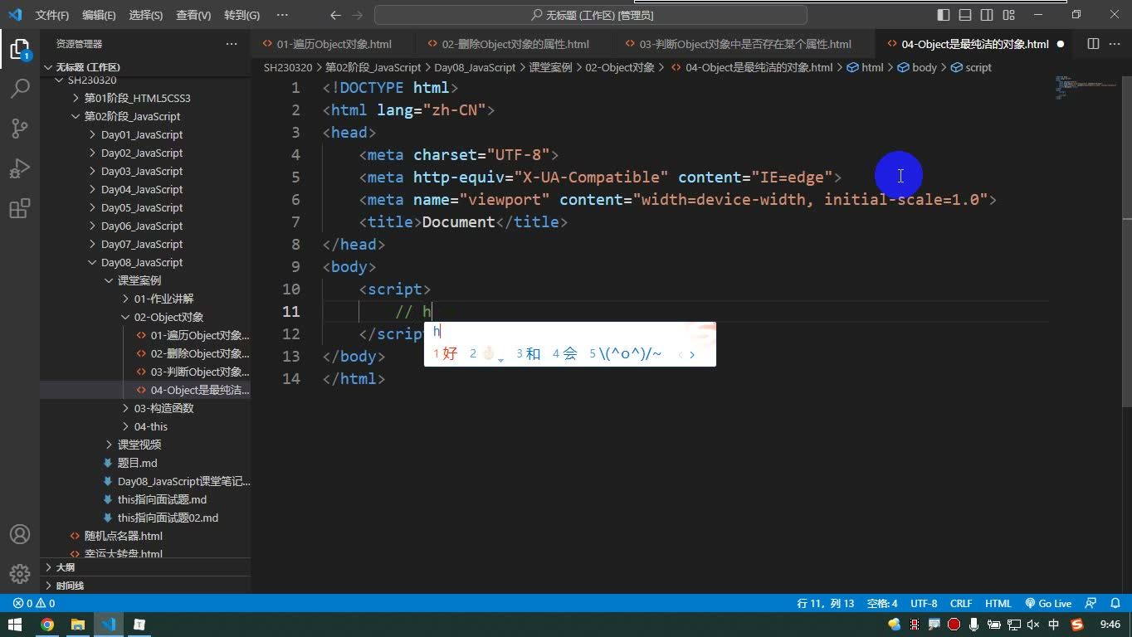This screenshot has height=637, width=1132.
Task: Expand the 03-构造函数 folder
Action: 163,408
